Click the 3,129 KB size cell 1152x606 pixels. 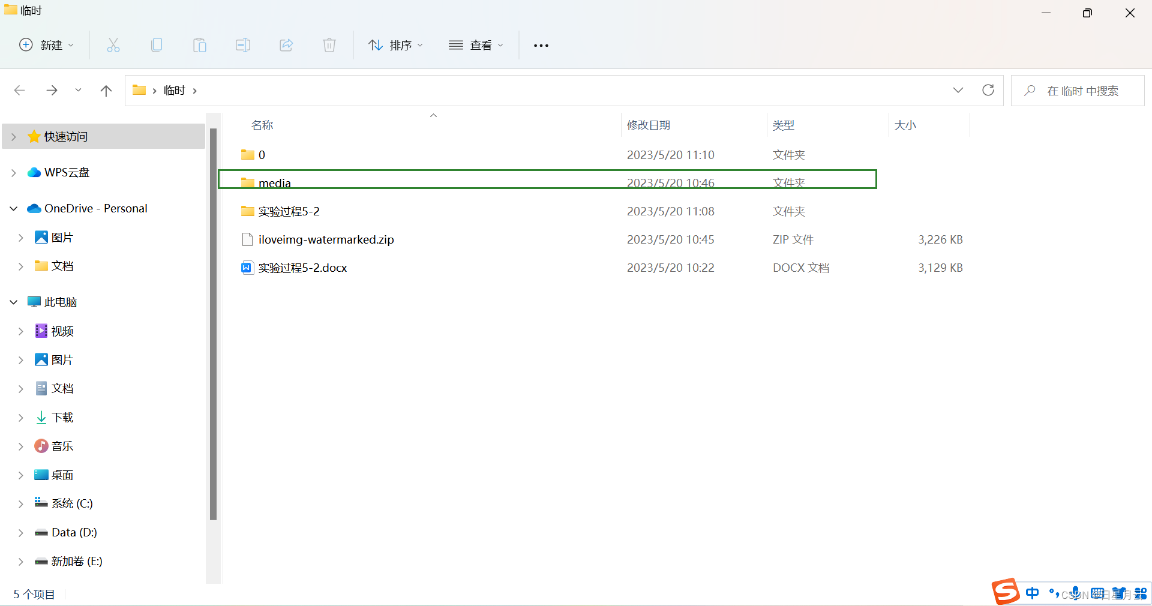tap(940, 268)
